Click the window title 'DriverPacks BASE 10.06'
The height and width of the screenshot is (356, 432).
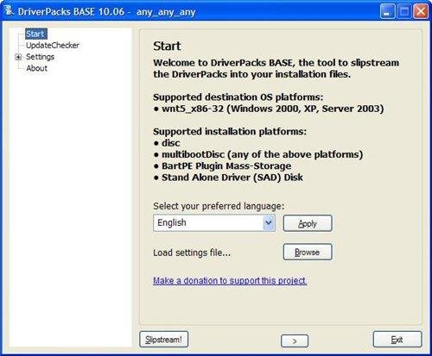[71, 11]
